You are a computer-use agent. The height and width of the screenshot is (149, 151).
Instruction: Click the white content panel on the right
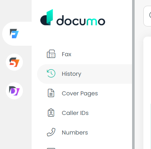pos(147,93)
